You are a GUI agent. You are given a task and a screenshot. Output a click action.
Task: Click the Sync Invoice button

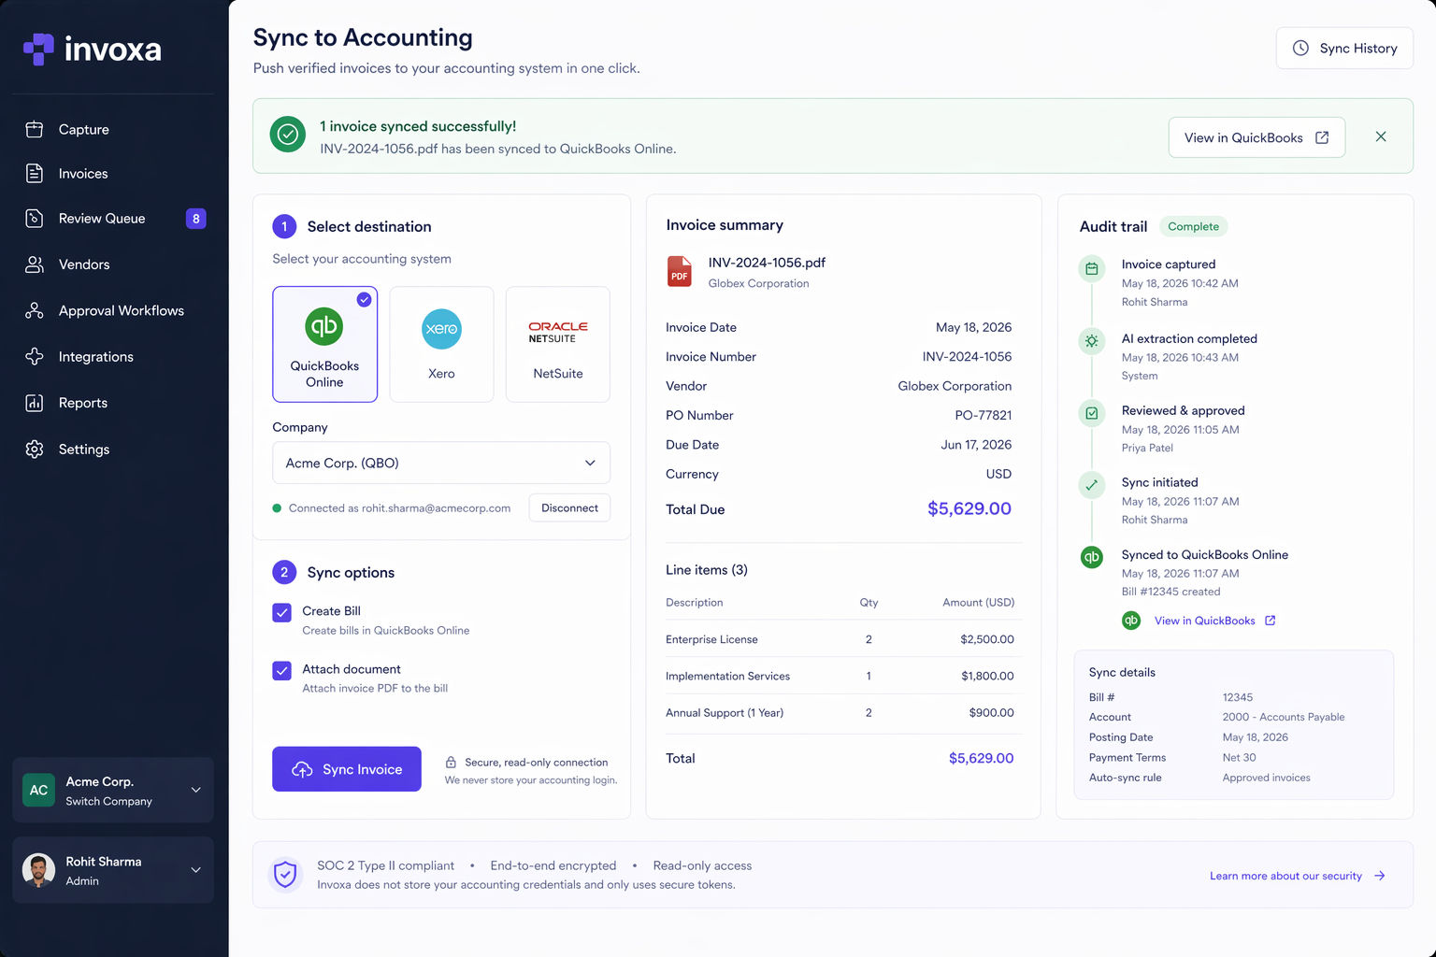(347, 769)
